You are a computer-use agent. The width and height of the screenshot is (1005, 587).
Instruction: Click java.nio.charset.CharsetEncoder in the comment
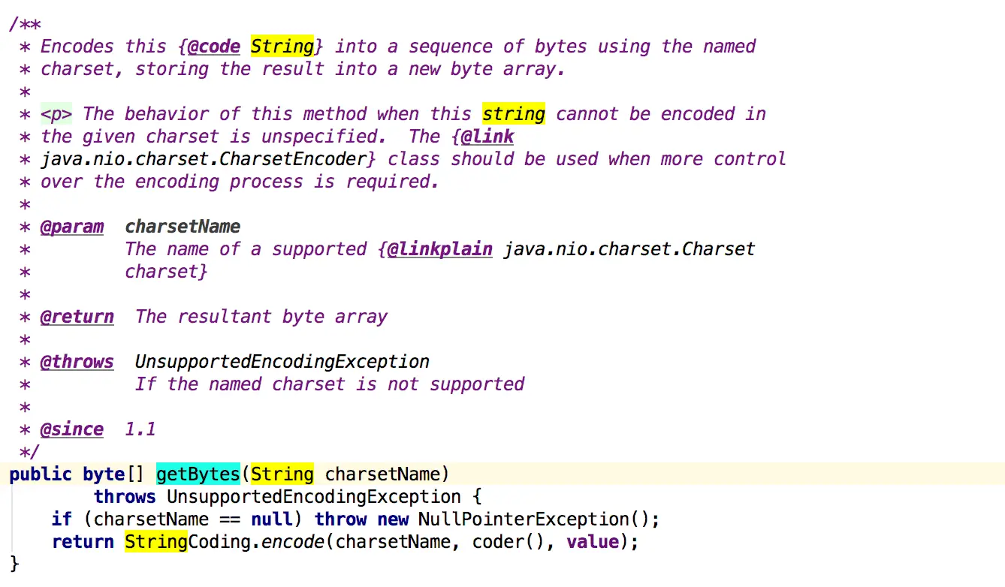tap(204, 159)
